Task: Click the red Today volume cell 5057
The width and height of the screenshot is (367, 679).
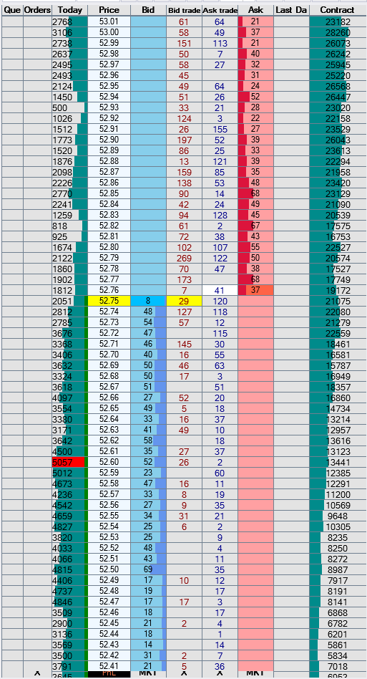Action: coord(68,462)
